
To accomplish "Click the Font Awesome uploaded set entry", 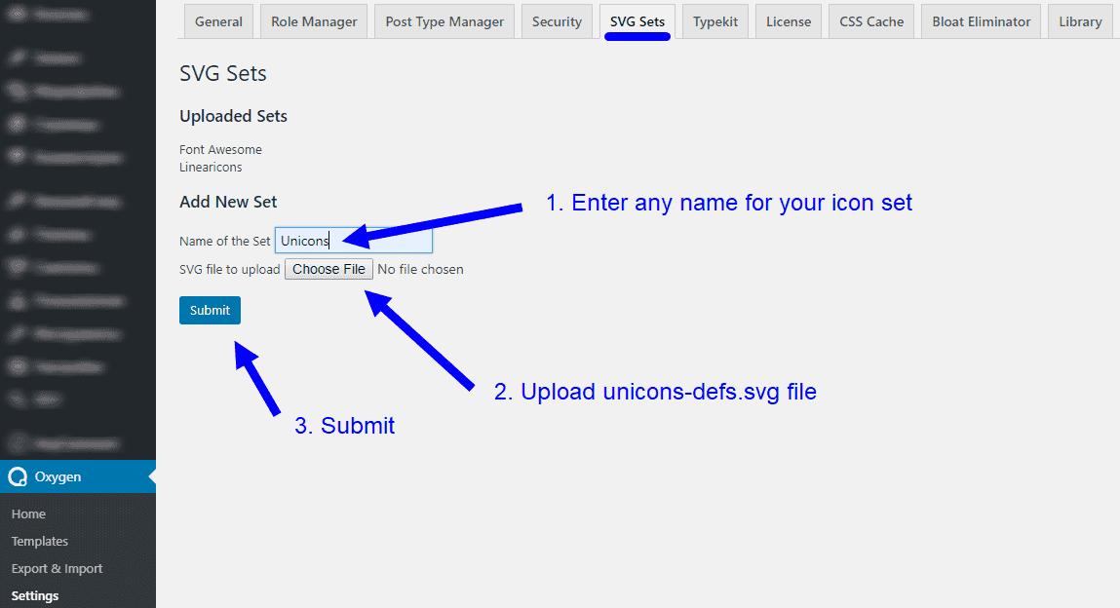I will click(220, 149).
